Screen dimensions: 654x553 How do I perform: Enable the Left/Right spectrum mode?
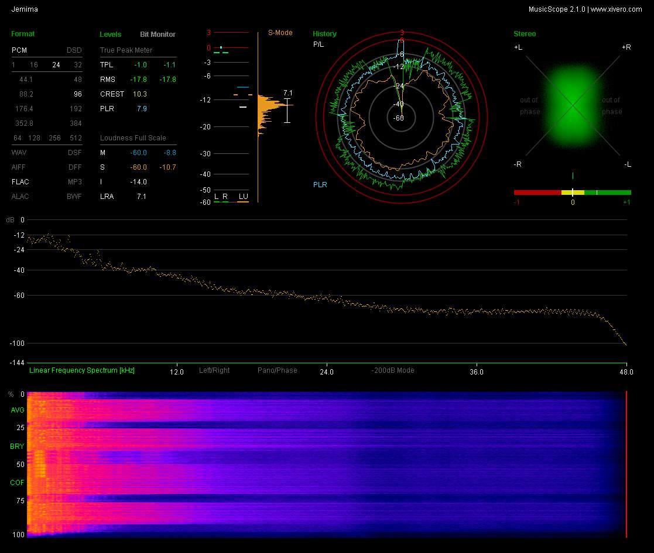coord(214,370)
